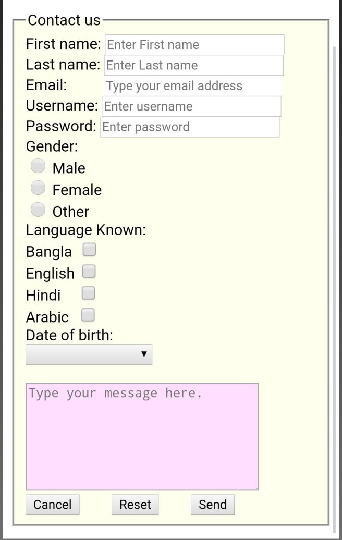Click the dropdown arrow under Date of birth
Screen dimensions: 342x540
click(144, 354)
